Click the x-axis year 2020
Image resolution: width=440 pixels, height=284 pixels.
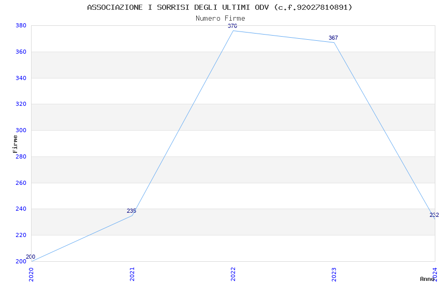point(31,274)
